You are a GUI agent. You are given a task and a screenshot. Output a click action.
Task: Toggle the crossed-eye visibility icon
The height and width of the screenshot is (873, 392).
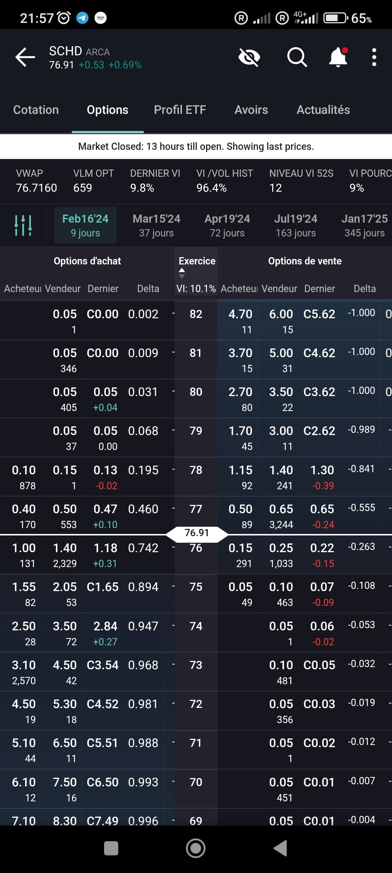(x=249, y=57)
